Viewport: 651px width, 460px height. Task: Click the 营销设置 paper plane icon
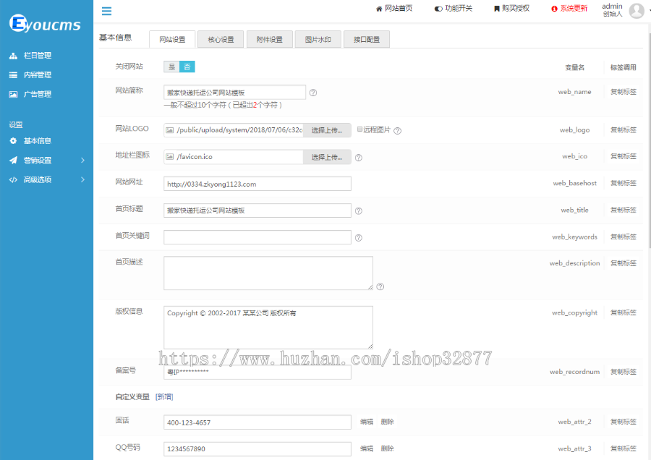pos(13,161)
